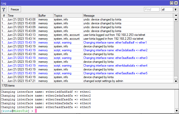This screenshot has height=114, width=179.
Task: Select the 'user kinta logged in' log row
Action: click(87, 39)
